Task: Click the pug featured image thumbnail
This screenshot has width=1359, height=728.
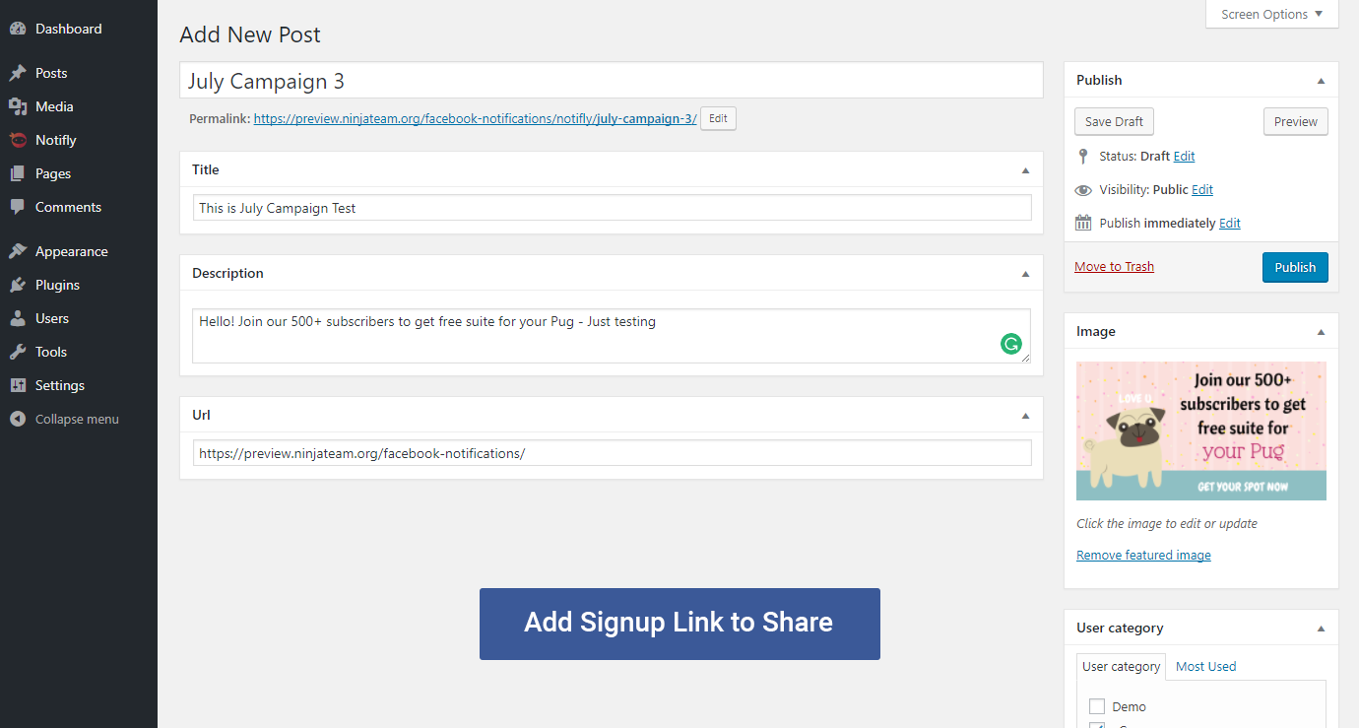Action: click(1201, 430)
